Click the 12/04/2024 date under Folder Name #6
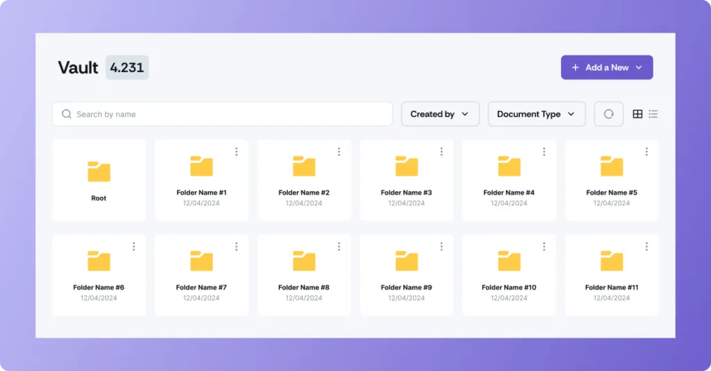711x371 pixels. point(99,297)
